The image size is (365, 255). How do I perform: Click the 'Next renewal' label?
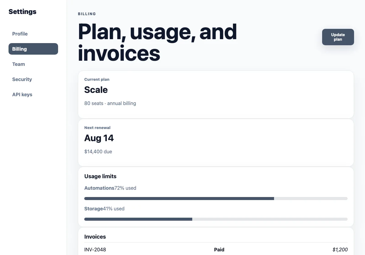pos(97,128)
